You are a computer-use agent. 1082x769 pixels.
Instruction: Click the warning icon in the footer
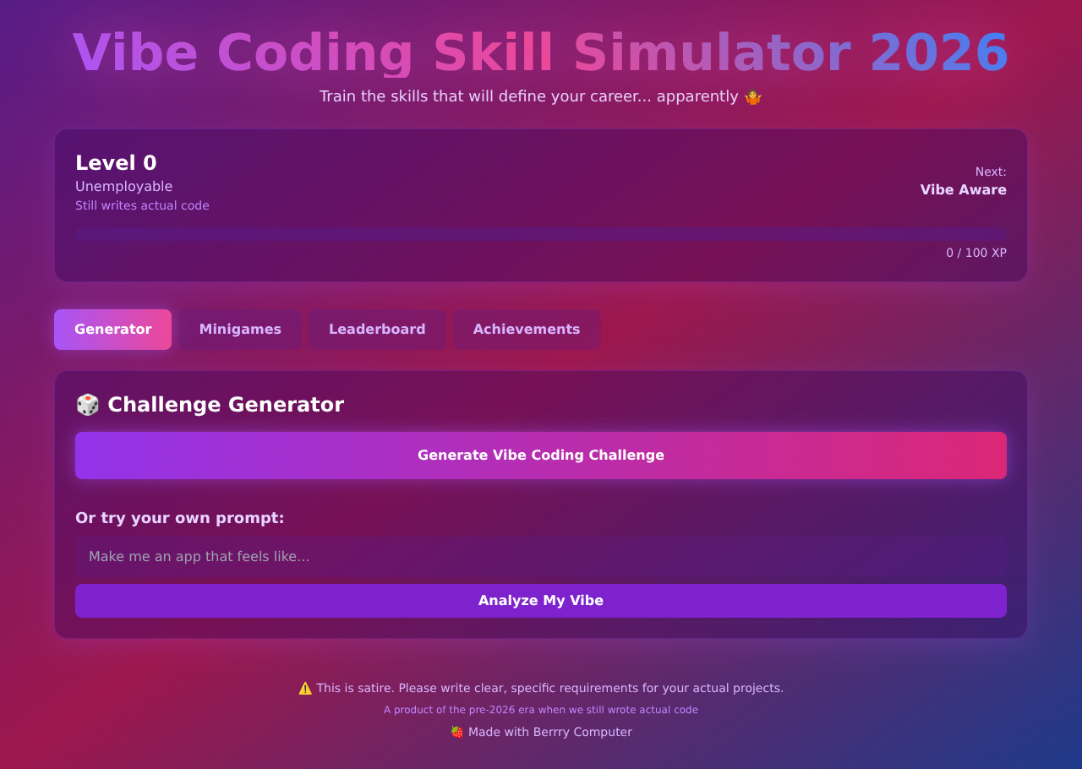coord(305,689)
